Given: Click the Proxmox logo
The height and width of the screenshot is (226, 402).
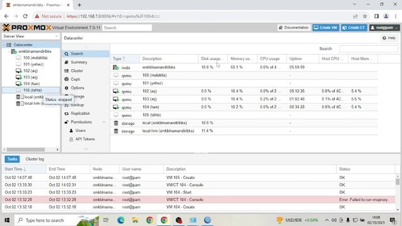Looking at the screenshot, I should (x=26, y=28).
